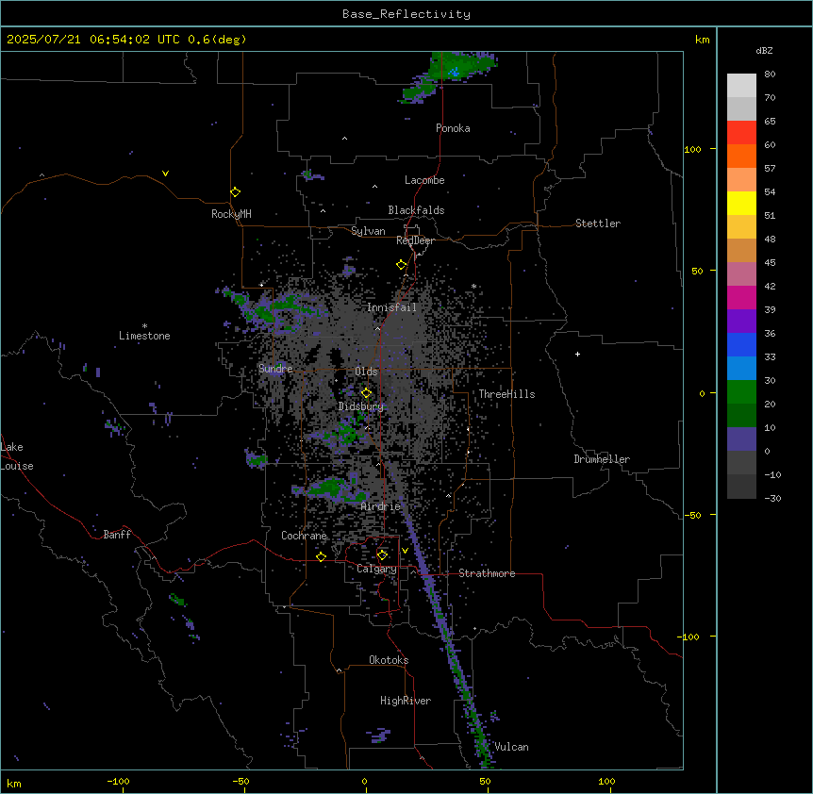Click the Base_Reflectivity title
The height and width of the screenshot is (794, 813).
tap(406, 14)
